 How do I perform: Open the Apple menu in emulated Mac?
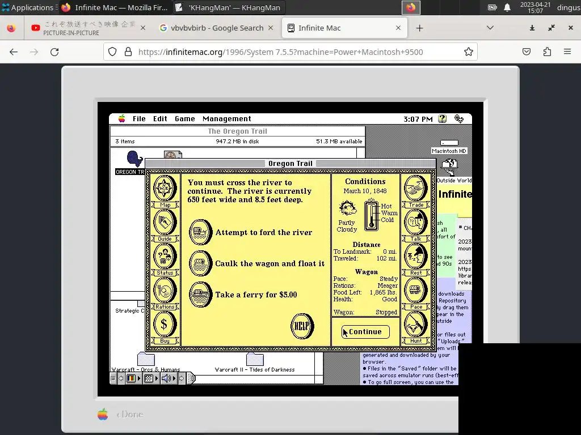pos(121,119)
